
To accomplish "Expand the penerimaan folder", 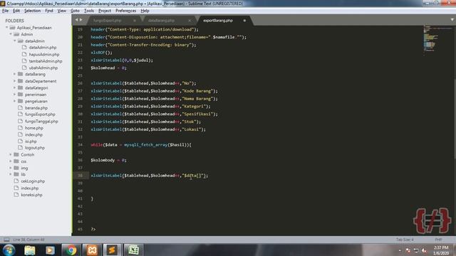I will (x=14, y=95).
